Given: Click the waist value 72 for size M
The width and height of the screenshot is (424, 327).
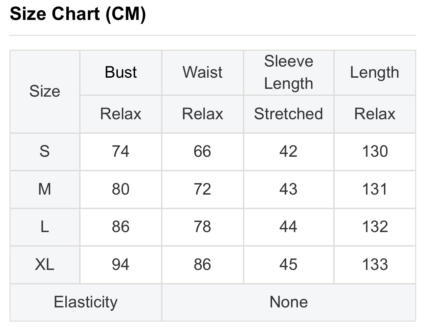Looking at the screenshot, I should (x=202, y=189).
